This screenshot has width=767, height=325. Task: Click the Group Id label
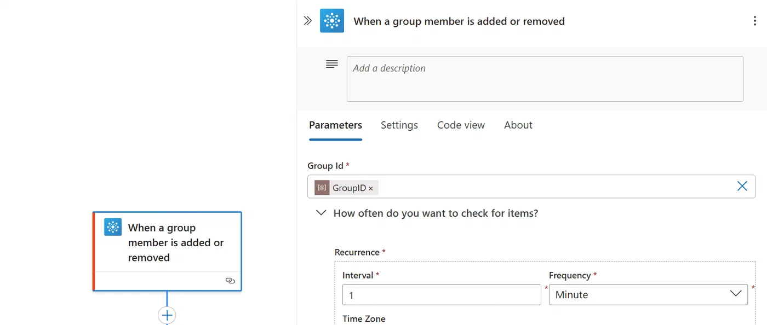(x=325, y=166)
